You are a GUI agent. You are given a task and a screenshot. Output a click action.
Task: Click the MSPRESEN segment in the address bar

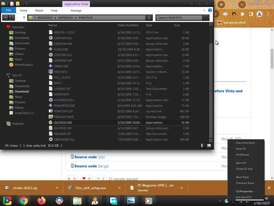click(x=66, y=18)
